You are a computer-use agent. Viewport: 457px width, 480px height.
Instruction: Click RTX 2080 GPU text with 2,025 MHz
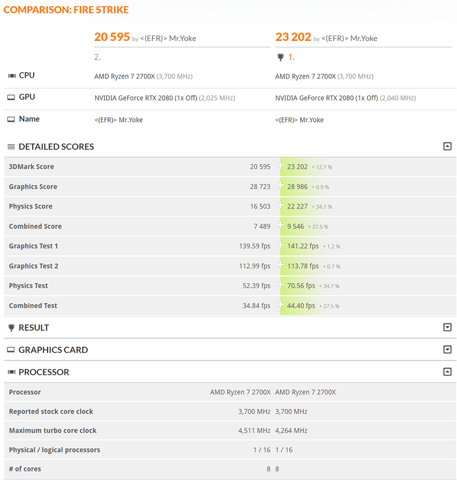pyautogui.click(x=164, y=98)
